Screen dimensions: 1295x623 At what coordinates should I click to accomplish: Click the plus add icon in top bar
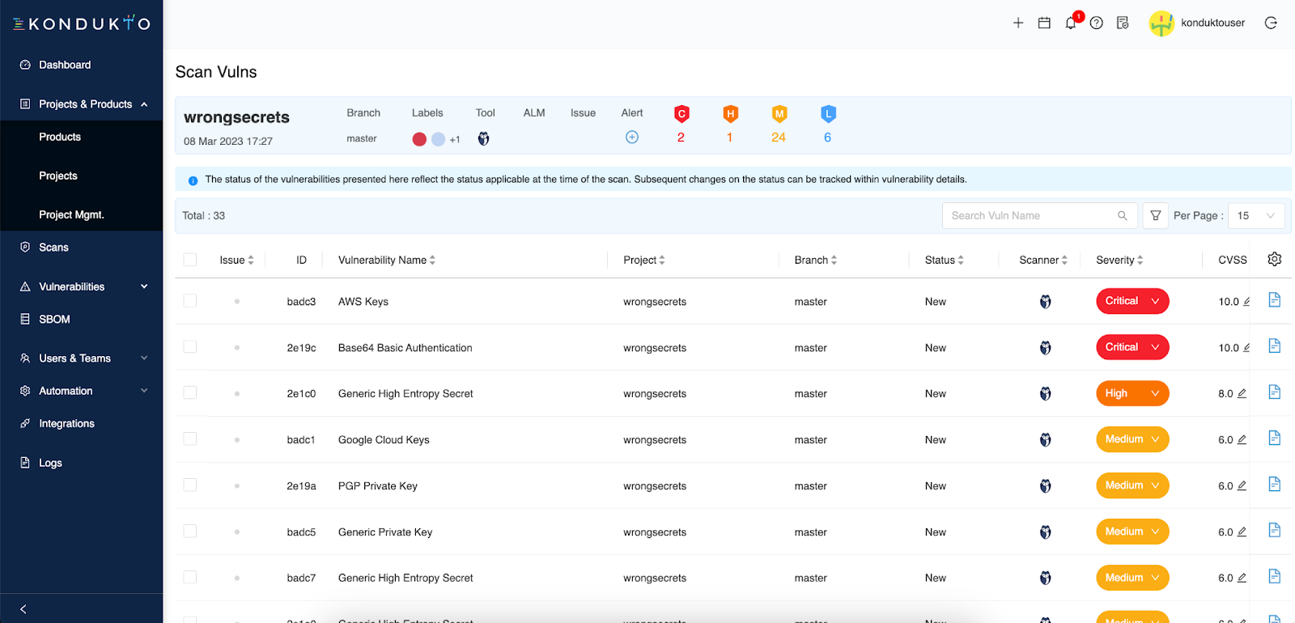tap(1018, 23)
